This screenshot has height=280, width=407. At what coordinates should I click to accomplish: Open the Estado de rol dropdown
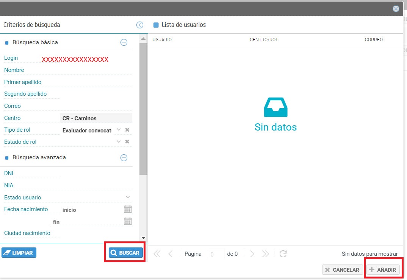pos(119,142)
